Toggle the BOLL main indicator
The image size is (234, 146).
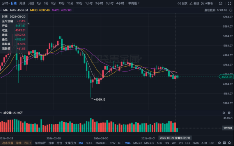89,143
